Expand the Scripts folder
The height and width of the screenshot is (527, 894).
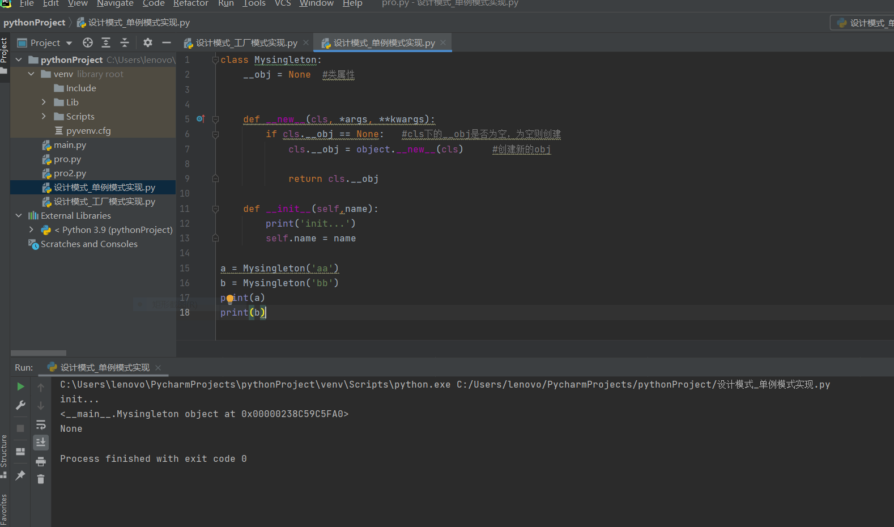click(44, 116)
